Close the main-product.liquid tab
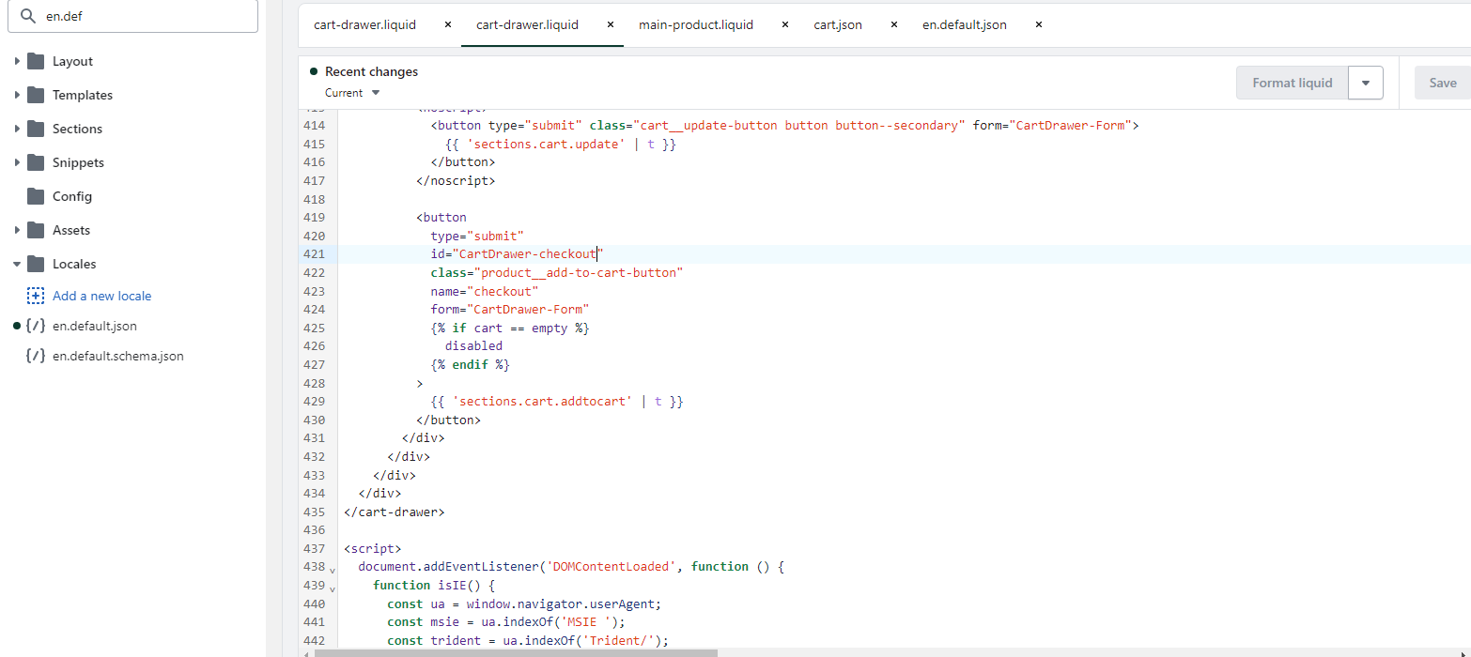Viewport: 1471px width, 657px height. [x=785, y=24]
